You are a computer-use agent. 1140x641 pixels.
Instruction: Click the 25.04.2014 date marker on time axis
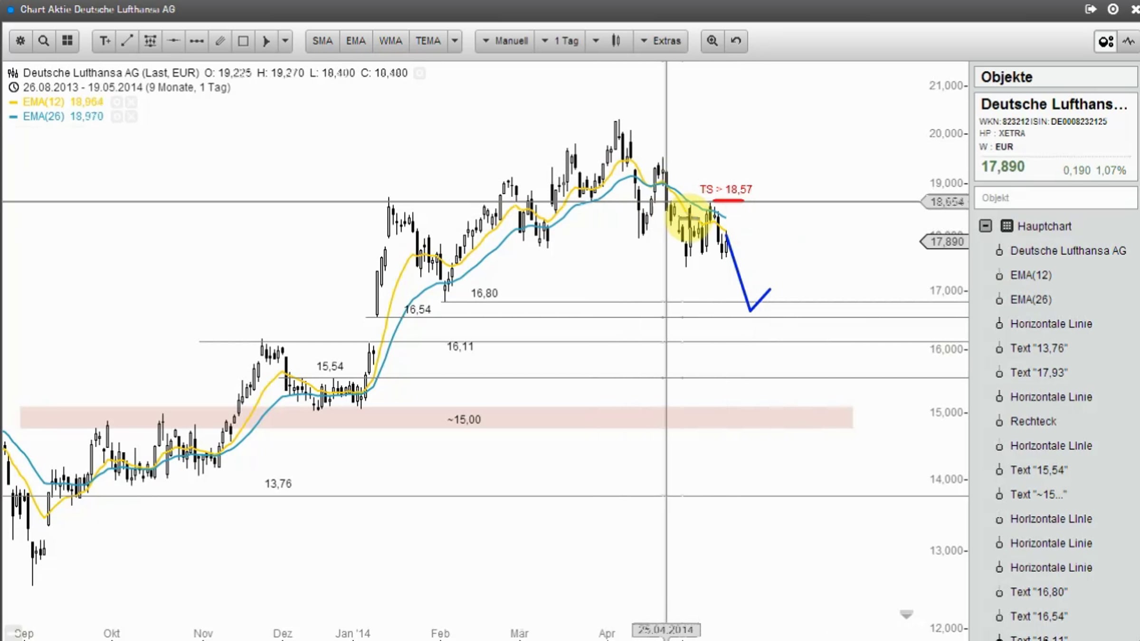pos(666,630)
